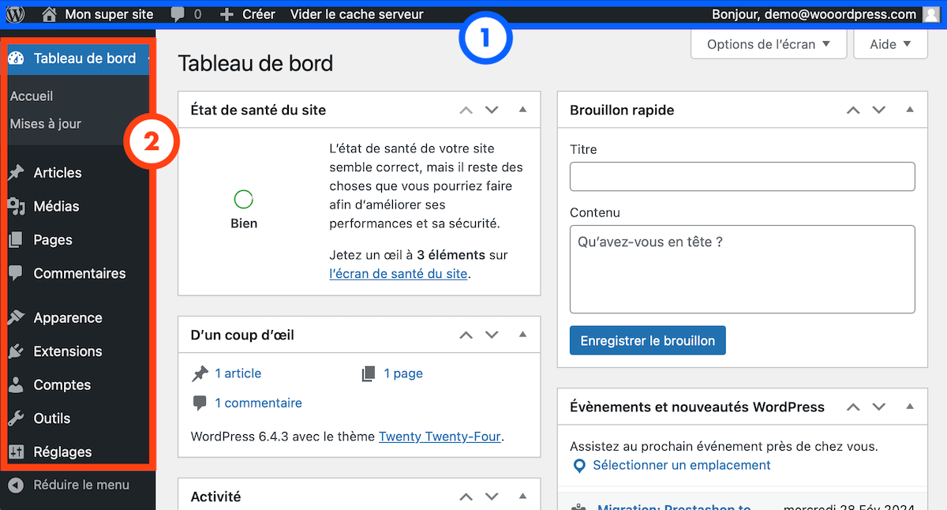
Task: Open the Extensions menu label
Action: coord(68,351)
